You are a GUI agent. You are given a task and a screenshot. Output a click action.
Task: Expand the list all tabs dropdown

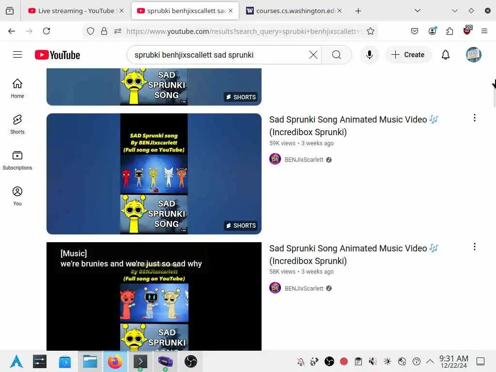pyautogui.click(x=418, y=11)
